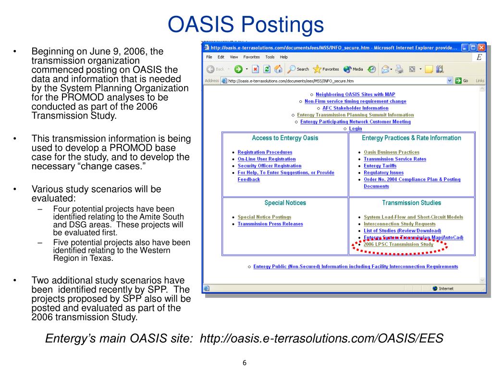Open List of Studies (Review/Download) link
Viewport: 492px width, 369px height.
pos(402,231)
